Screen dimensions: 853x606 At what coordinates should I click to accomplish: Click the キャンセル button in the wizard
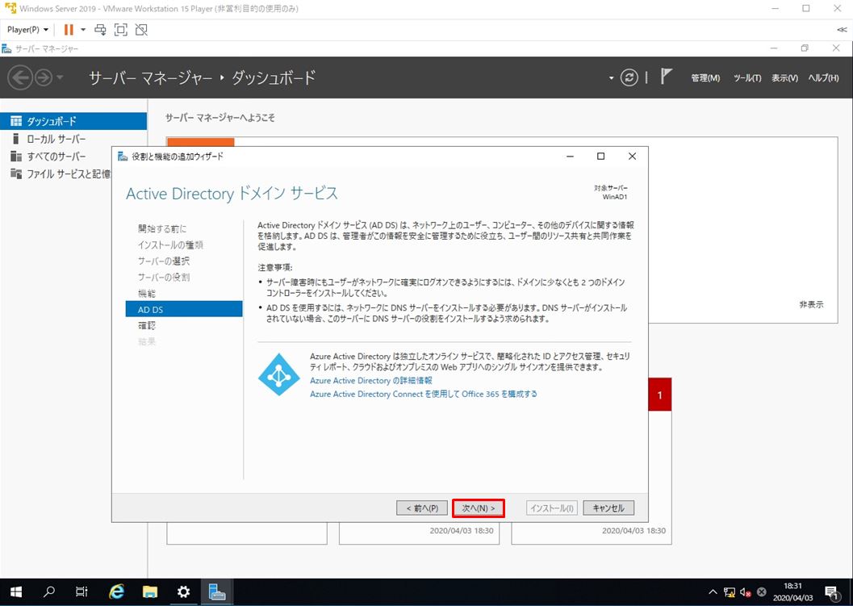(608, 508)
